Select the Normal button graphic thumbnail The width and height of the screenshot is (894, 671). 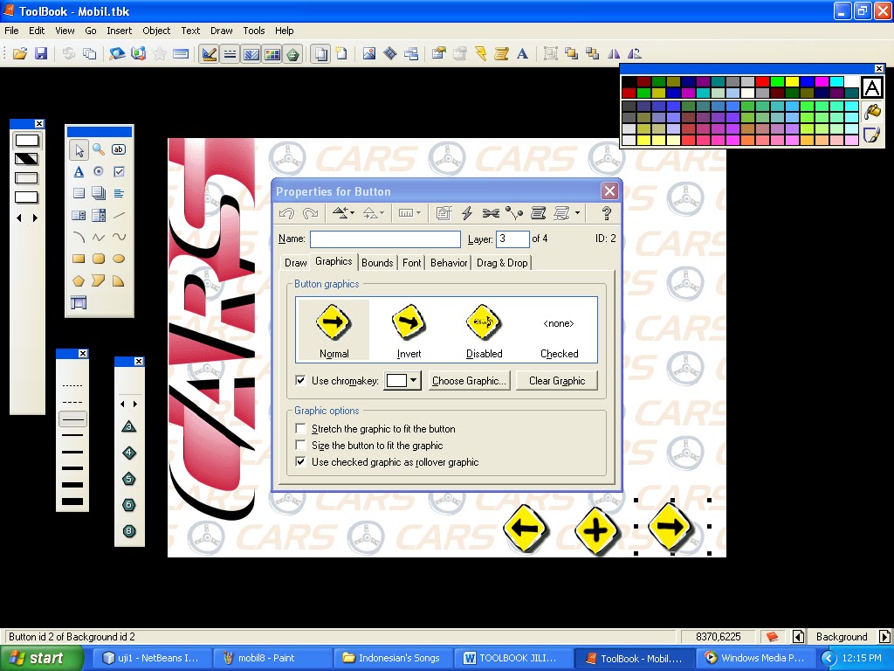pyautogui.click(x=334, y=329)
